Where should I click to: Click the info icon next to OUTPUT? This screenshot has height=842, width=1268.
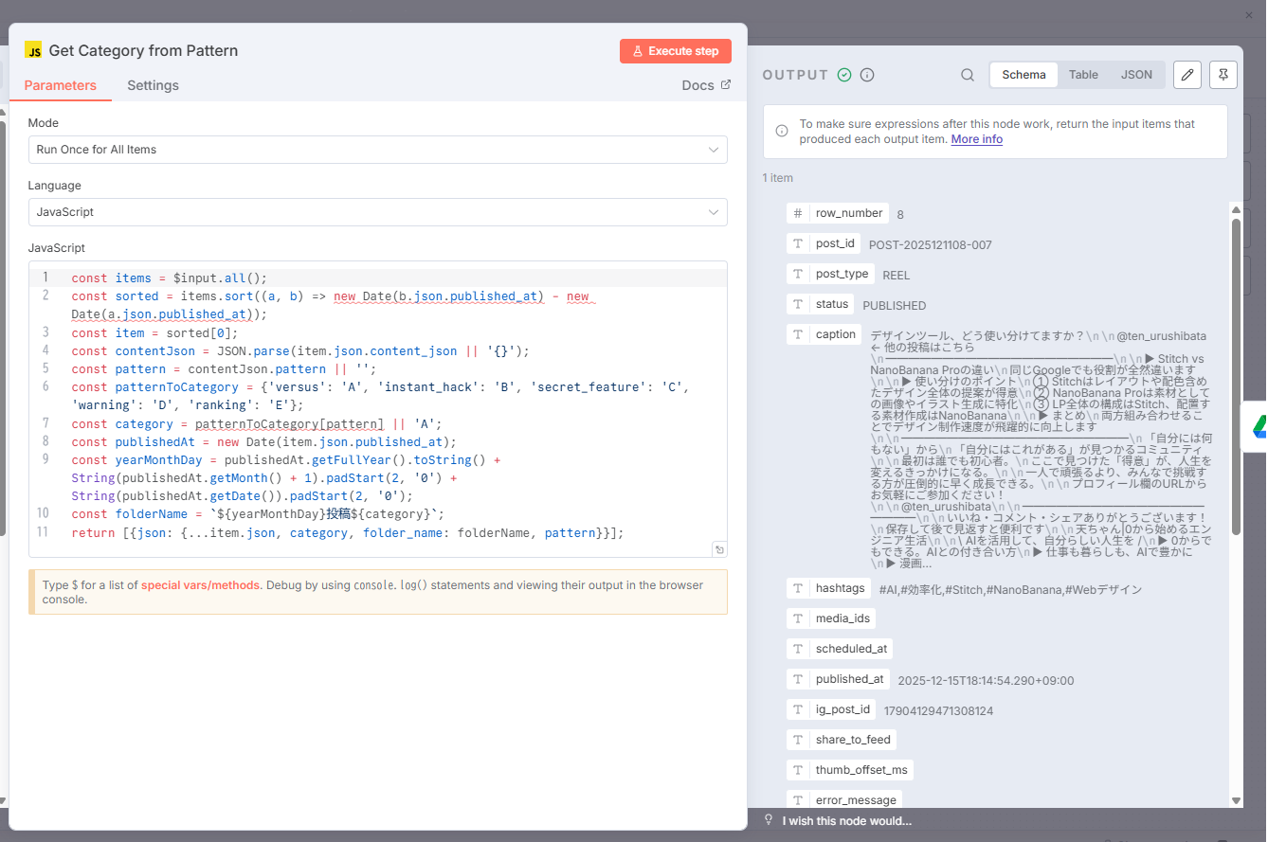pos(867,75)
